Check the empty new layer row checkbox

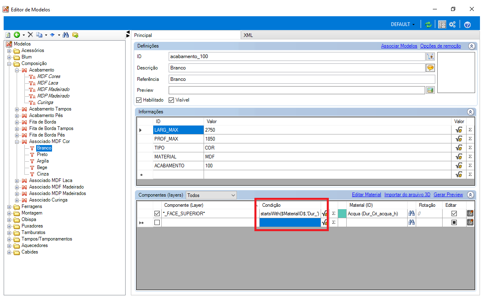tap(157, 223)
